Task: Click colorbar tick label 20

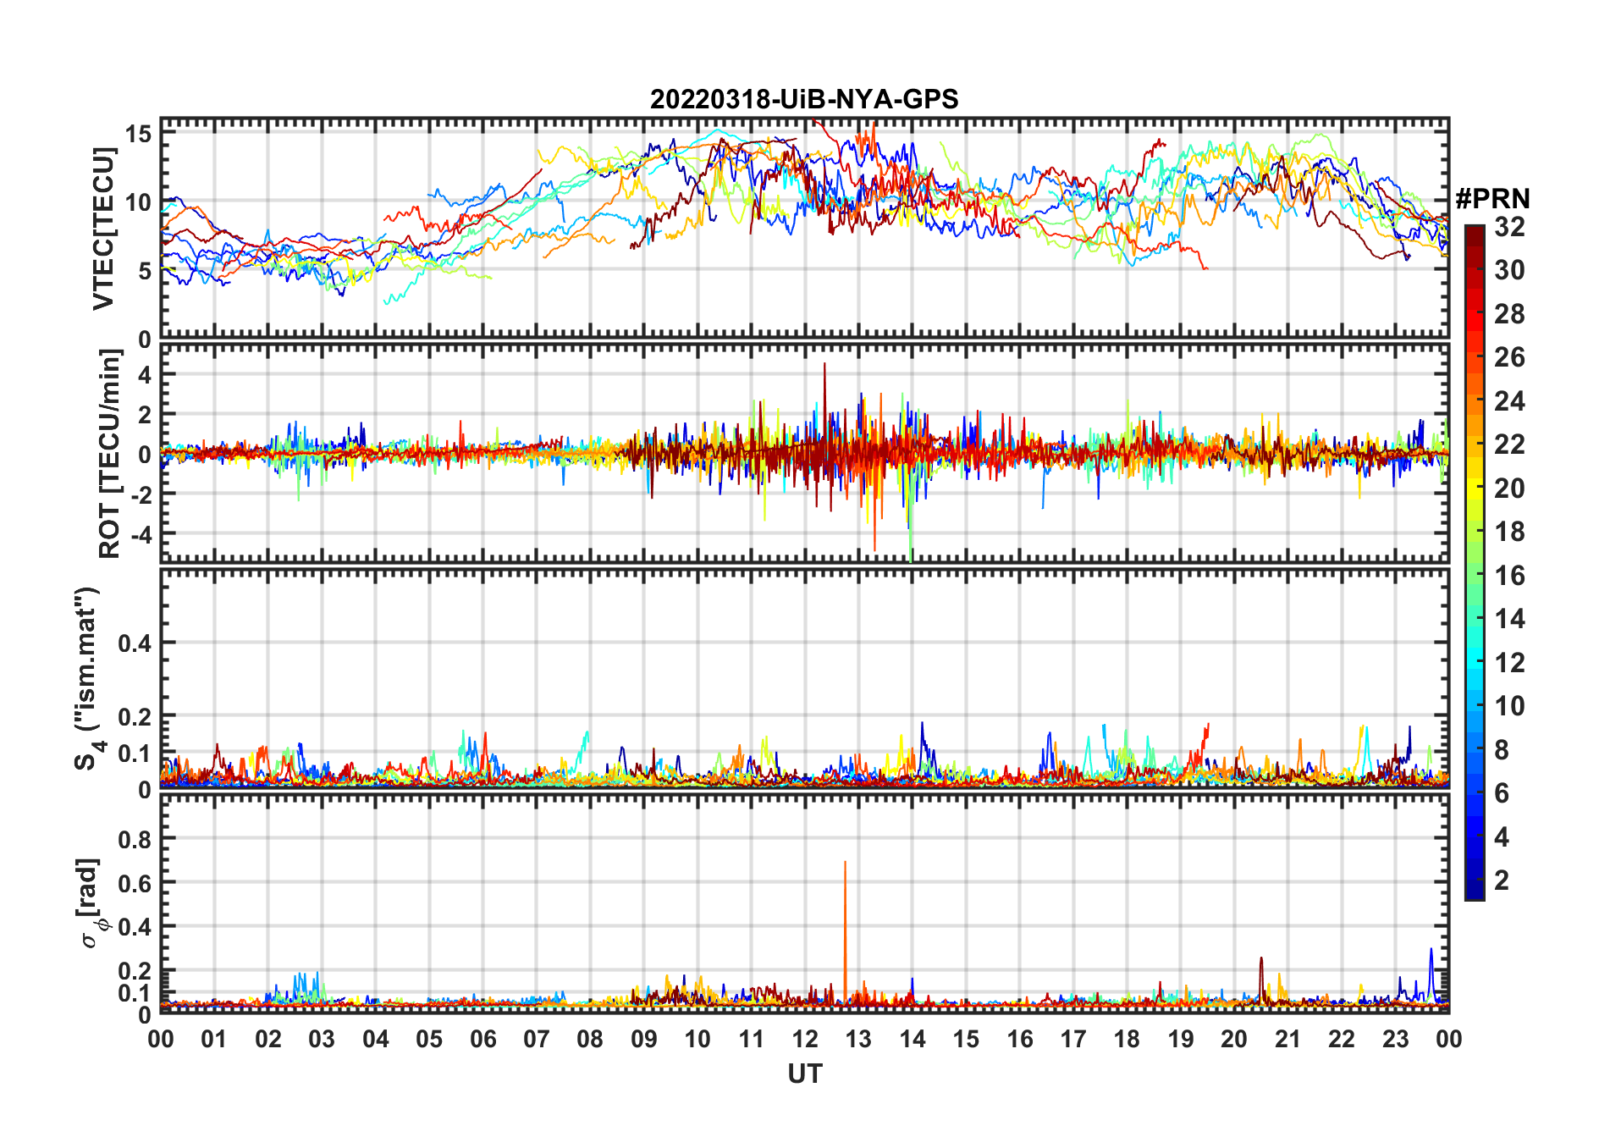Action: [x=1509, y=488]
